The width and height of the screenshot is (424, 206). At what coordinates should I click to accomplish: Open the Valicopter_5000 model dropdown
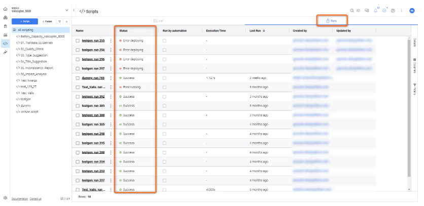tap(40, 10)
